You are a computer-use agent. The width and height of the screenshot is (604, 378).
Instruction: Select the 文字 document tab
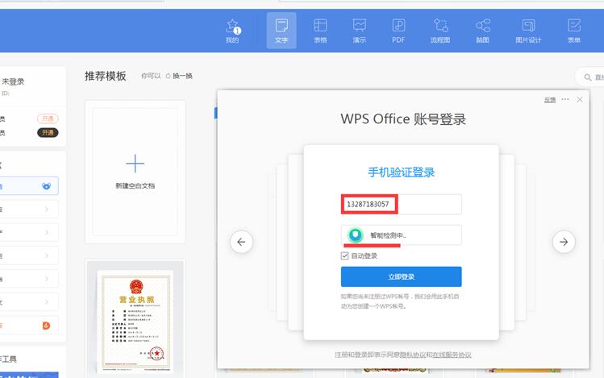[281, 31]
